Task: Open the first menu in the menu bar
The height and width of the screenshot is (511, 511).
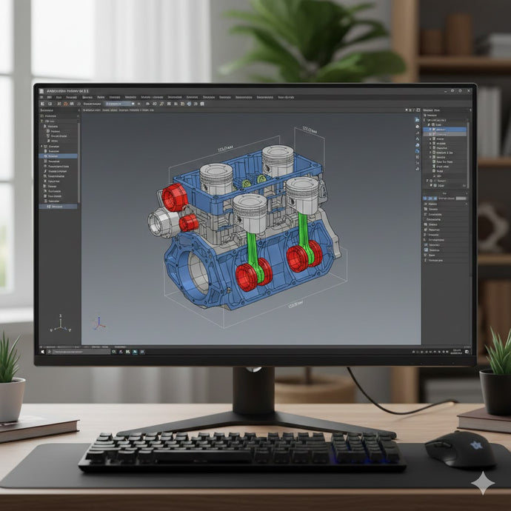Action: (49, 97)
